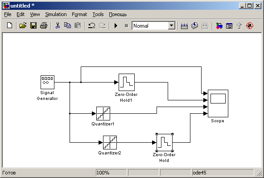
Task: Open the Debug tool icon
Action: (250, 25)
